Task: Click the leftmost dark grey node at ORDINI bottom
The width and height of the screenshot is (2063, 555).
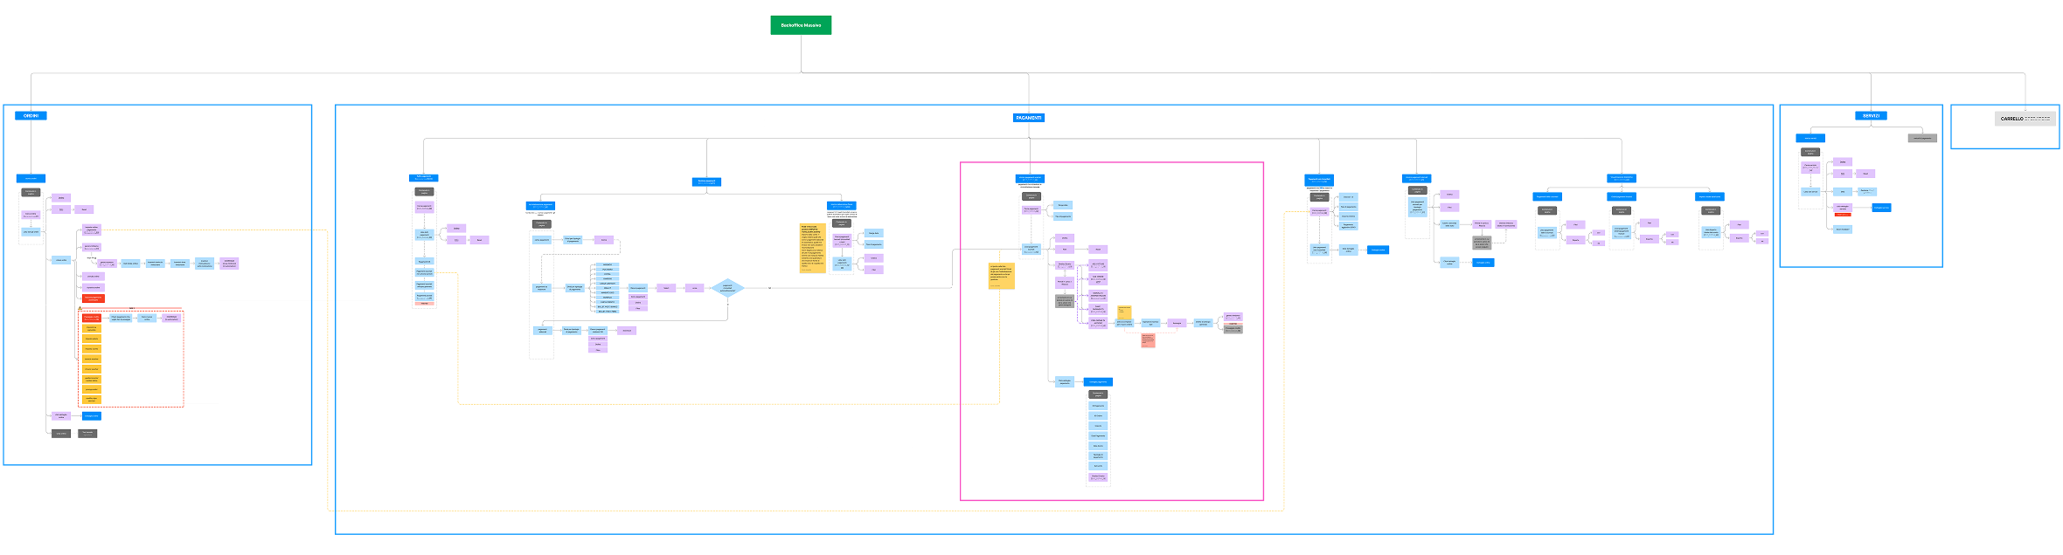Action: tap(60, 433)
